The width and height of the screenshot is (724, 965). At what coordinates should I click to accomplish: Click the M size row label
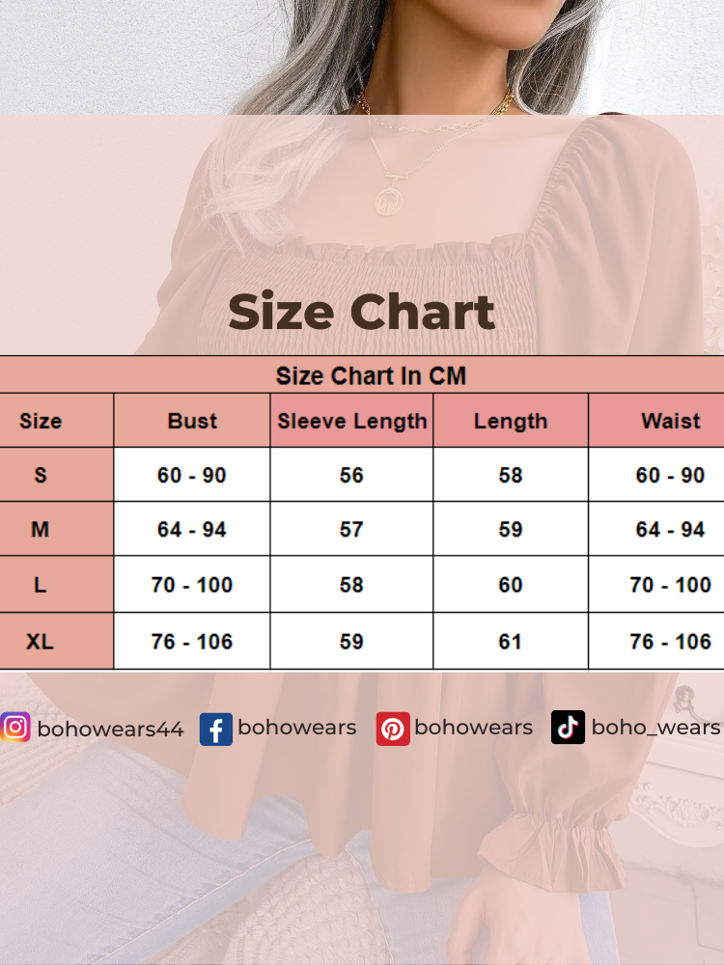41,530
